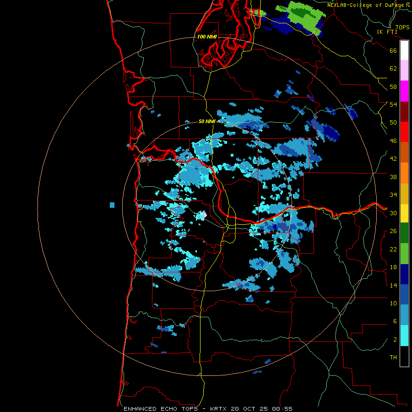Click the legend value 66

[393, 50]
